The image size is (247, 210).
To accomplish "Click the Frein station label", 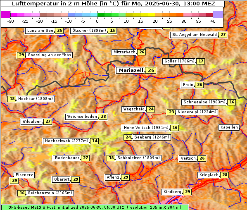I will coord(188,85).
